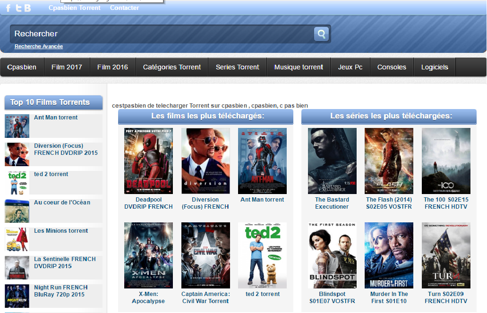
Task: Click the X-Men Apocalypse poster thumbnail
Action: coord(148,255)
